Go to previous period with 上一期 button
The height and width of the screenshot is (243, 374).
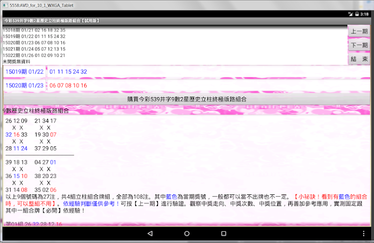point(359,31)
